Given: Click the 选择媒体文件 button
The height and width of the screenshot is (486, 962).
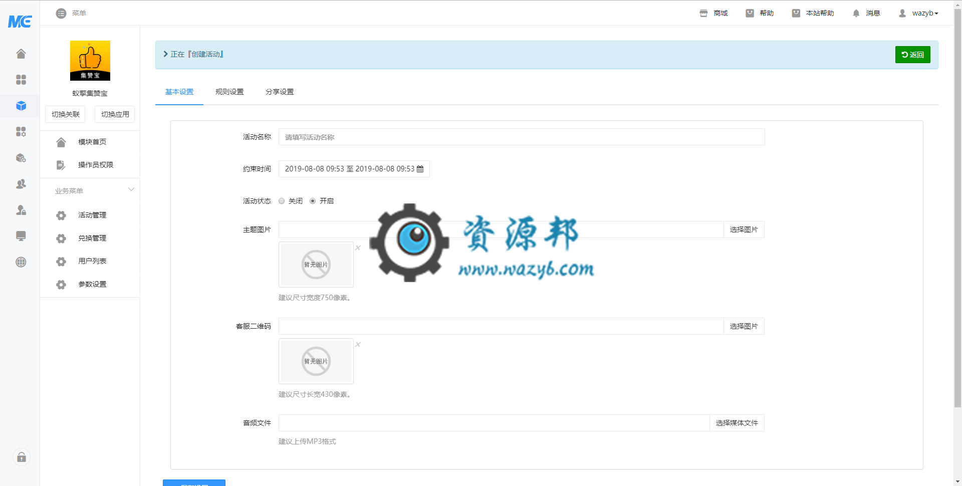Looking at the screenshot, I should 737,423.
